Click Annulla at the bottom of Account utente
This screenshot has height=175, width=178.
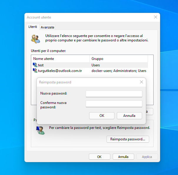(x=123, y=157)
